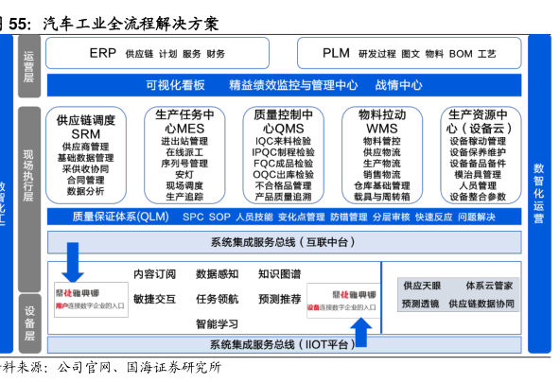This screenshot has width=560, height=383.
Task: Click the '生产任务中心MES' heading
Action: coord(184,121)
